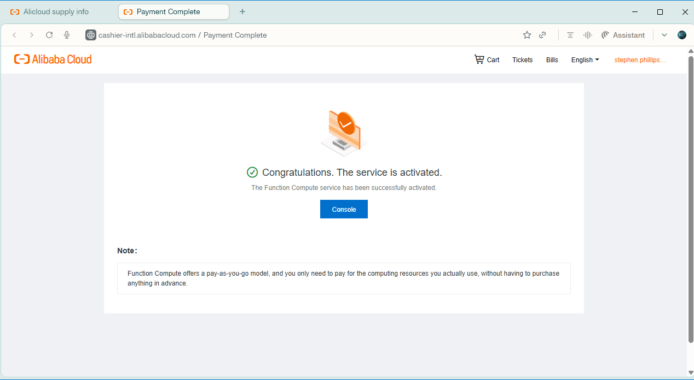Click the pay-as-you-go note text
Screen dimensions: 694x380
(x=343, y=278)
